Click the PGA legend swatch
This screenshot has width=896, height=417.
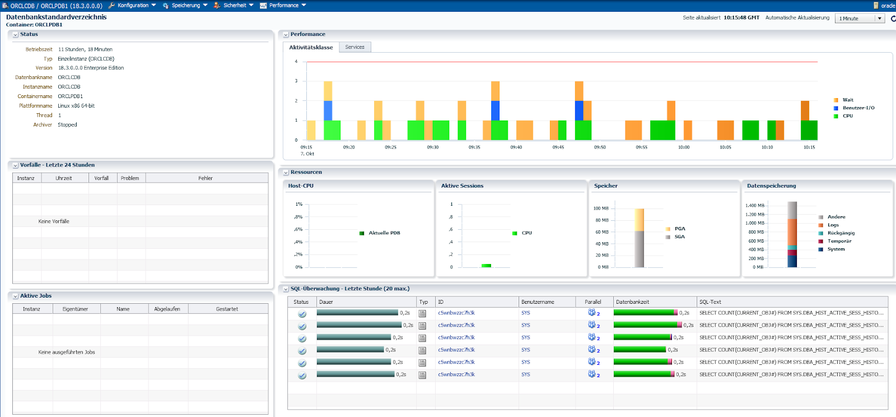click(x=668, y=229)
